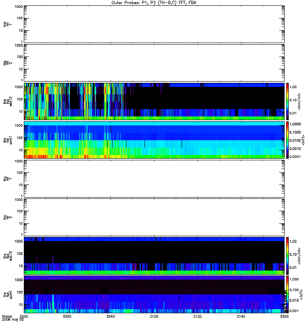The image size is (308, 328).
Task: Click the '2200' time axis label
Action: (x=284, y=317)
